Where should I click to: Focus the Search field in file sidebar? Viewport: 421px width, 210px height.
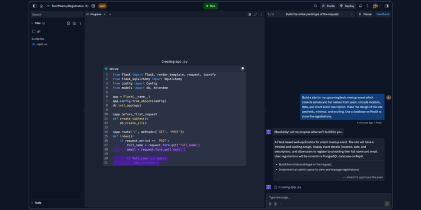57,15
